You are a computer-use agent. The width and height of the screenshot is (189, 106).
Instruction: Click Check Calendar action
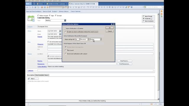pos(76,11)
